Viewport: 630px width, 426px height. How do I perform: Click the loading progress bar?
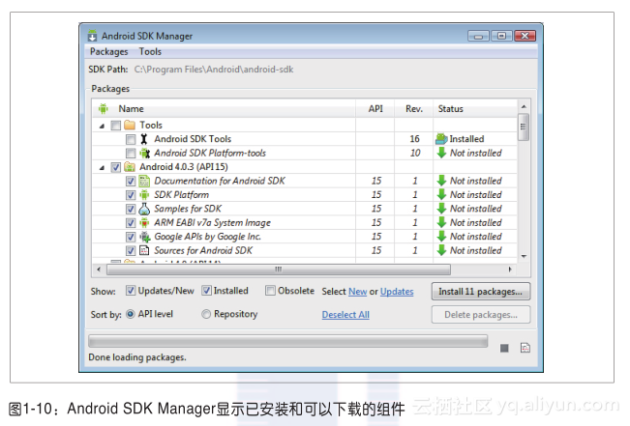point(287,341)
